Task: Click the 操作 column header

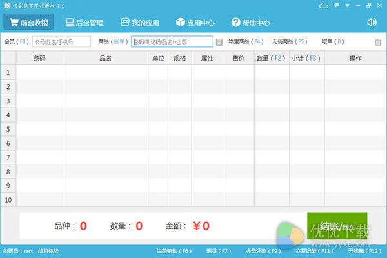Action: pyautogui.click(x=355, y=58)
